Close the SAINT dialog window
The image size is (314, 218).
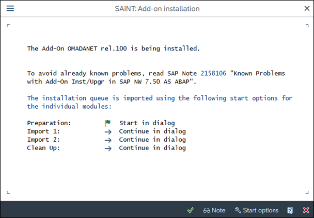click(x=307, y=8)
